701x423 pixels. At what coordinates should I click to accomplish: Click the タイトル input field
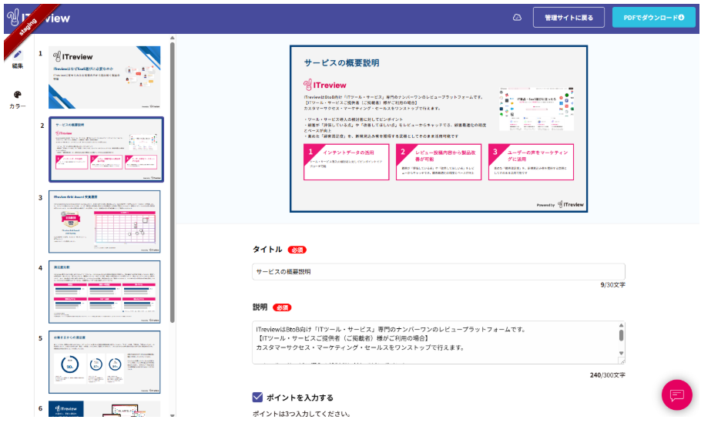[x=438, y=272]
